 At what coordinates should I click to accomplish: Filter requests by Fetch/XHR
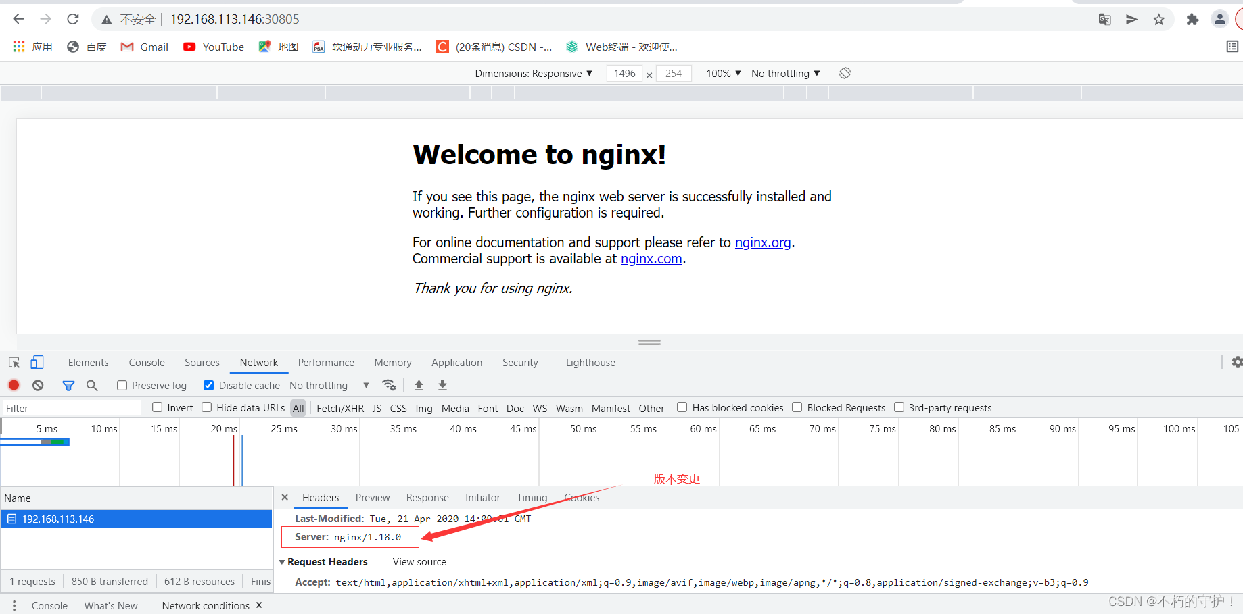(340, 408)
